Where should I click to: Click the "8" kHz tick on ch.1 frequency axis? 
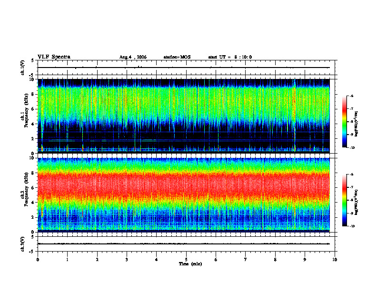(33, 94)
